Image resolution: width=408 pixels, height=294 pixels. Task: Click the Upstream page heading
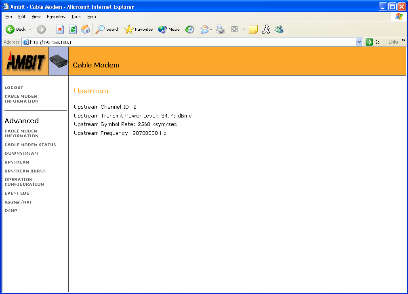pos(91,91)
